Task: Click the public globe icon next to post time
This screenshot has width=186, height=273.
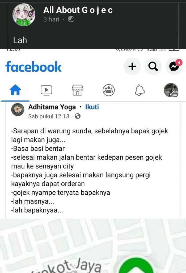Action: 78,116
